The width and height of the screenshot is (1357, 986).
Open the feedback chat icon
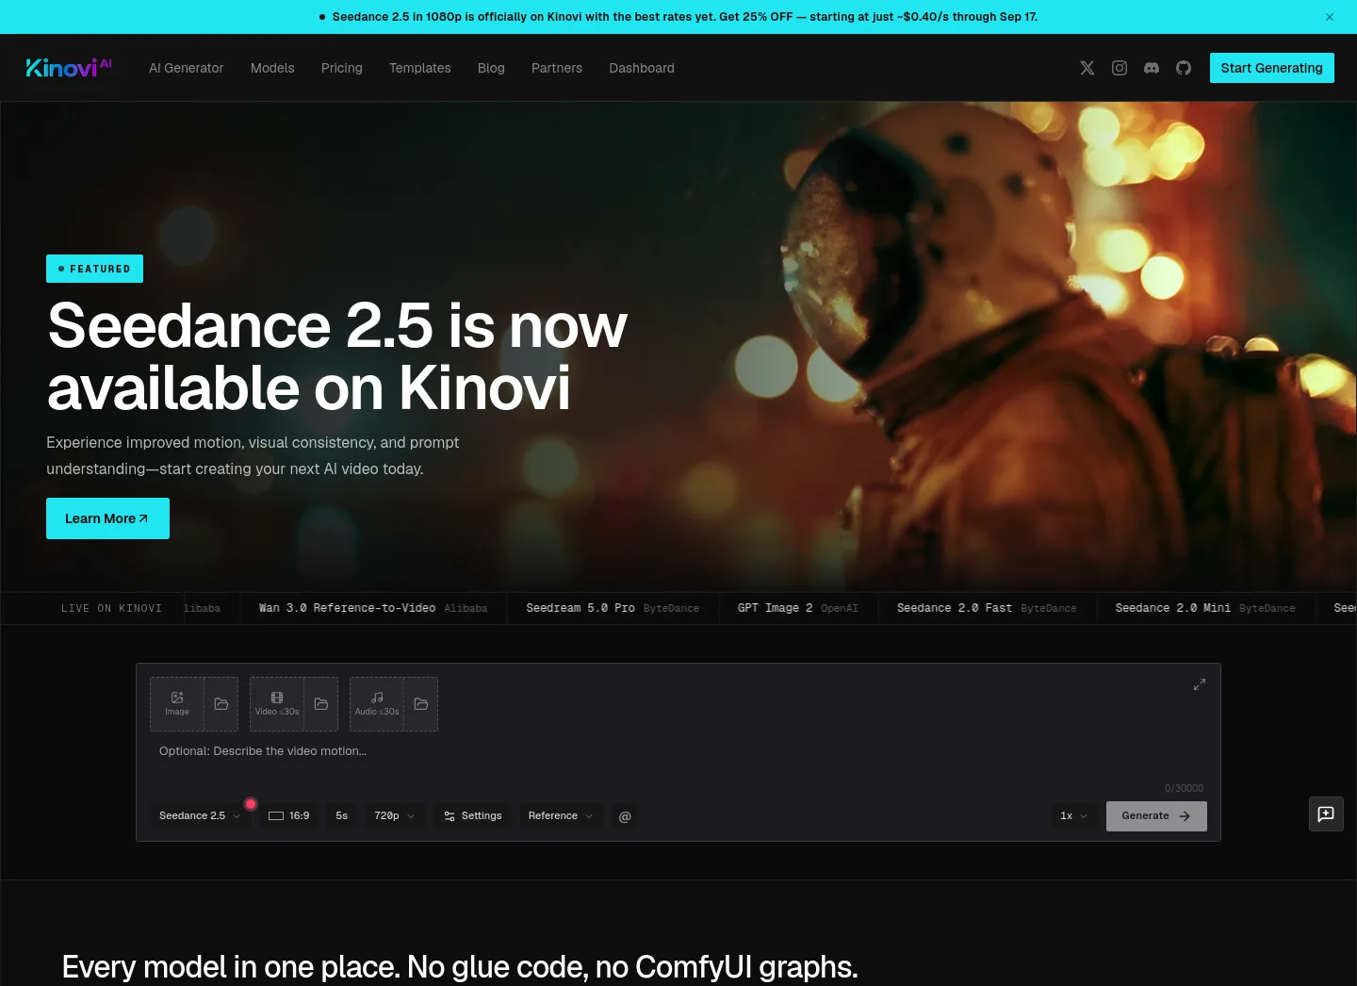point(1326,814)
